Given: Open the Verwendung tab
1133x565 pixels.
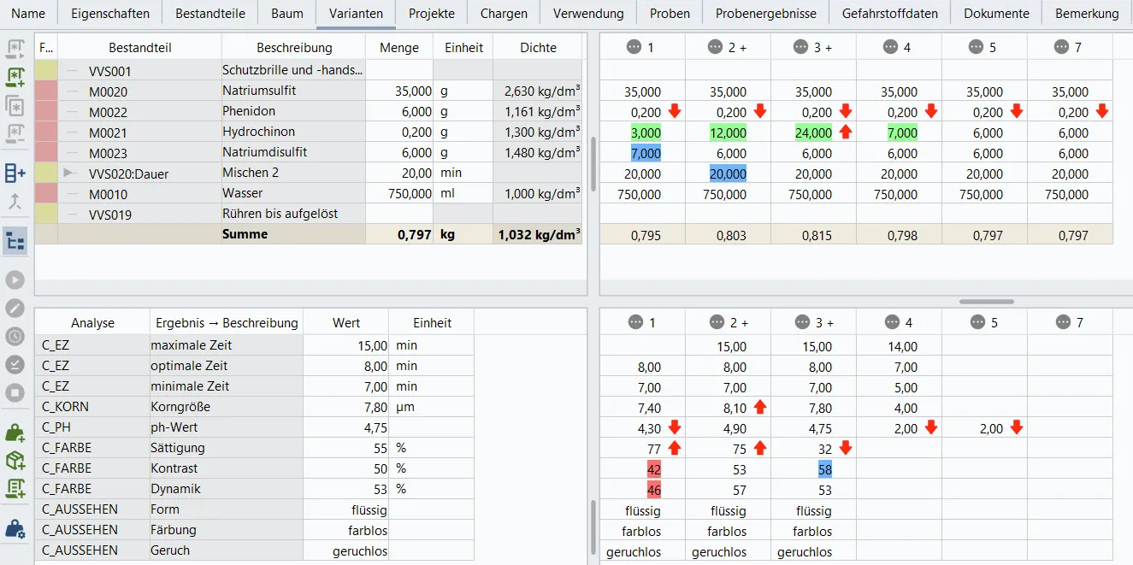Looking at the screenshot, I should point(588,13).
